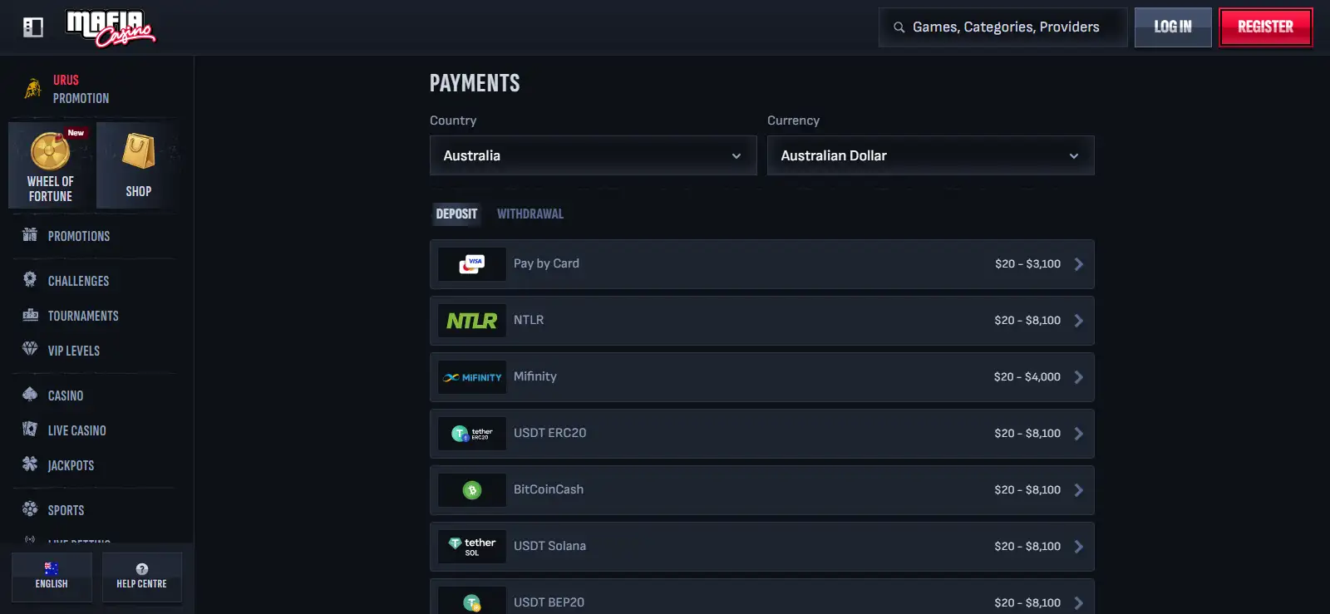Screen dimensions: 1330x614
Task: Expand USDT ERC20 row chevron
Action: 1079,434
